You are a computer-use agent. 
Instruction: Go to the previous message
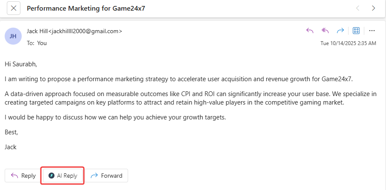357,8
